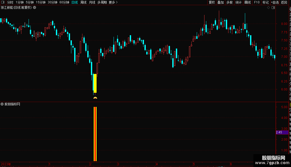Select the 日线 daily chart tab
Image resolution: width=291 pixels, height=167 pixels.
point(75,2)
